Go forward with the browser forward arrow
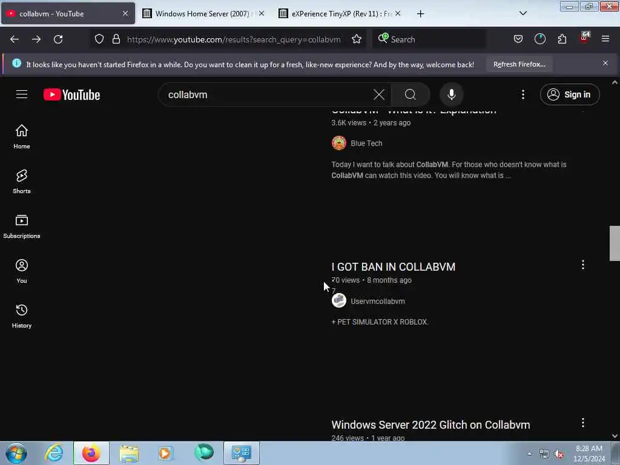The height and width of the screenshot is (465, 620). (36, 39)
